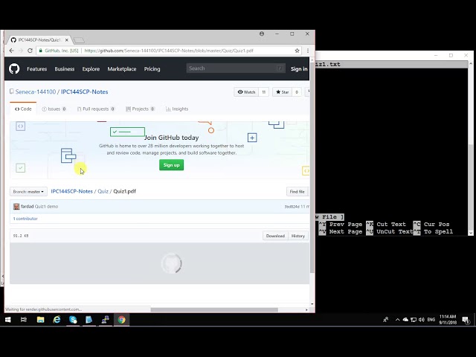
Task: Switch to the Pull requests tab
Action: (x=96, y=109)
